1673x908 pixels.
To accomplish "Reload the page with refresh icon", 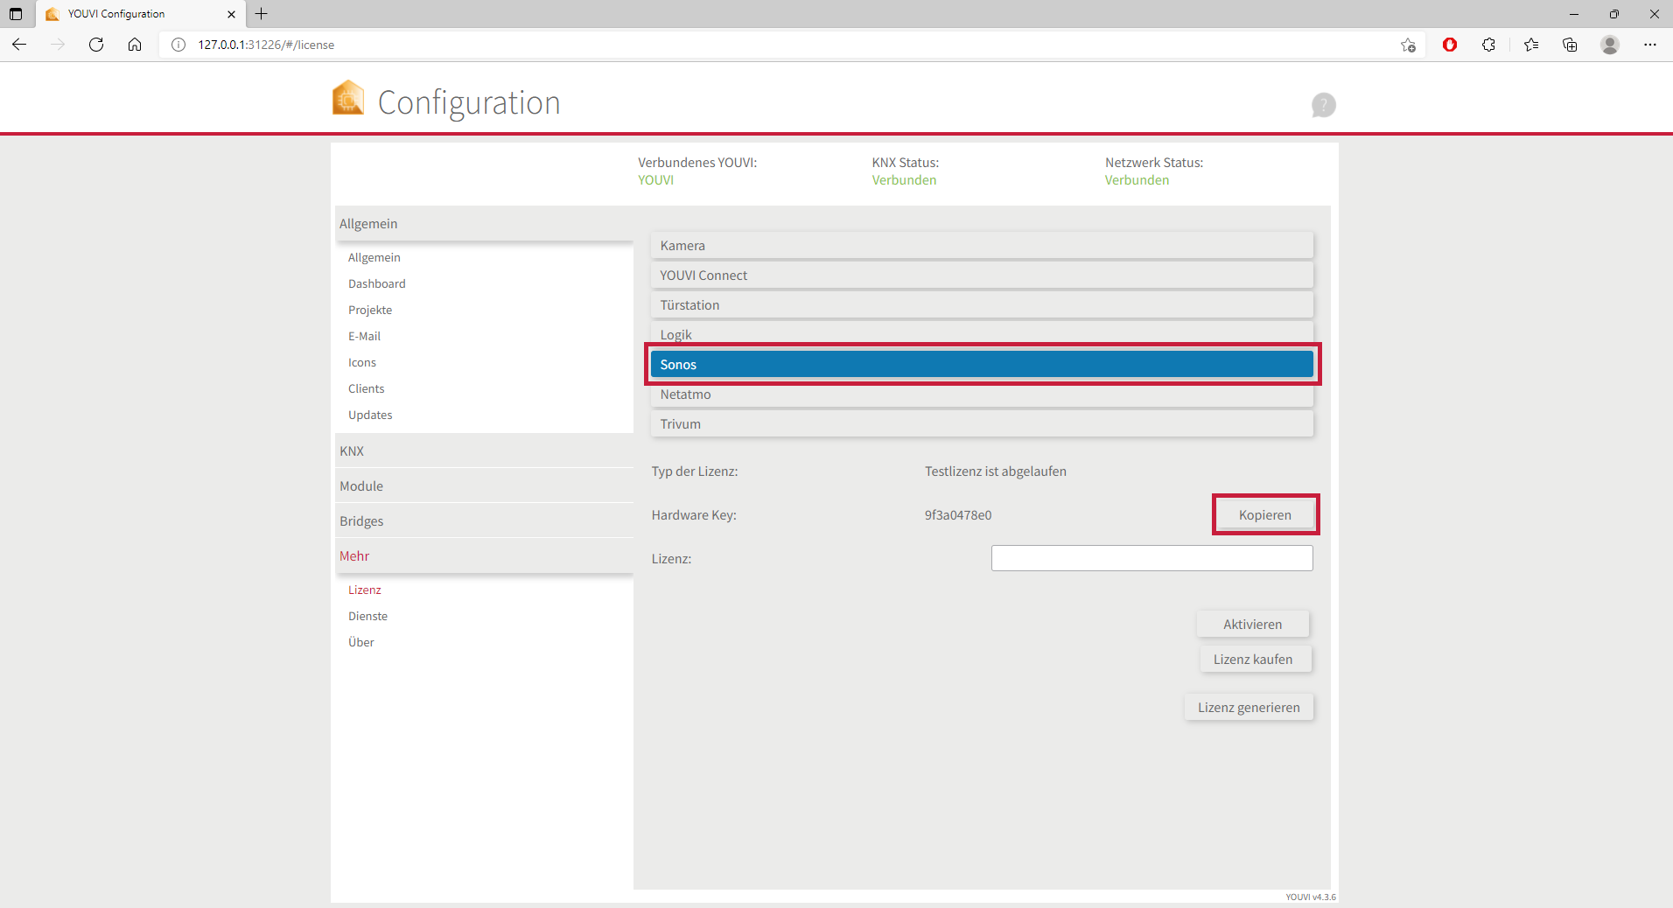I will coord(96,45).
